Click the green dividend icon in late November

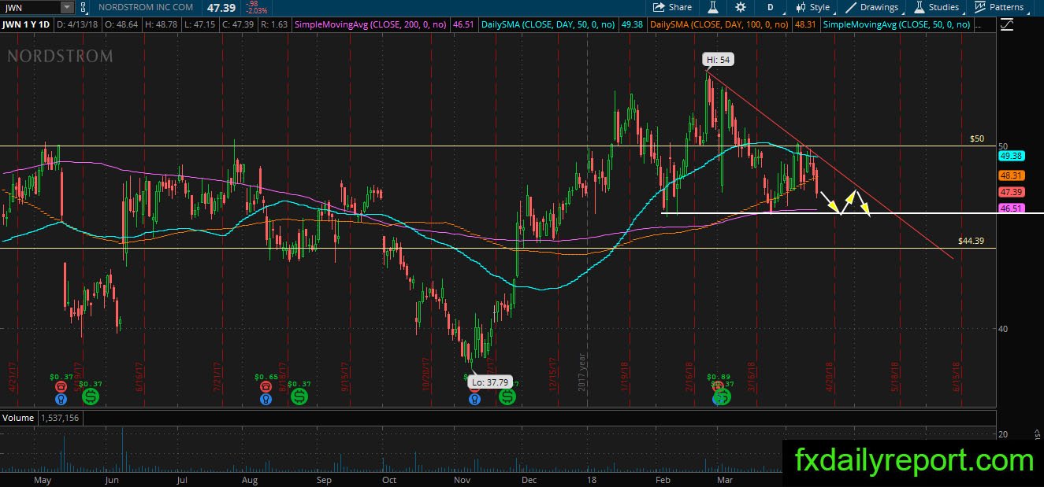point(507,397)
